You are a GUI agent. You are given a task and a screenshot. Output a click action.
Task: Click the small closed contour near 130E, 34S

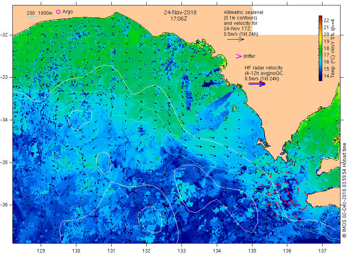(x=80, y=120)
